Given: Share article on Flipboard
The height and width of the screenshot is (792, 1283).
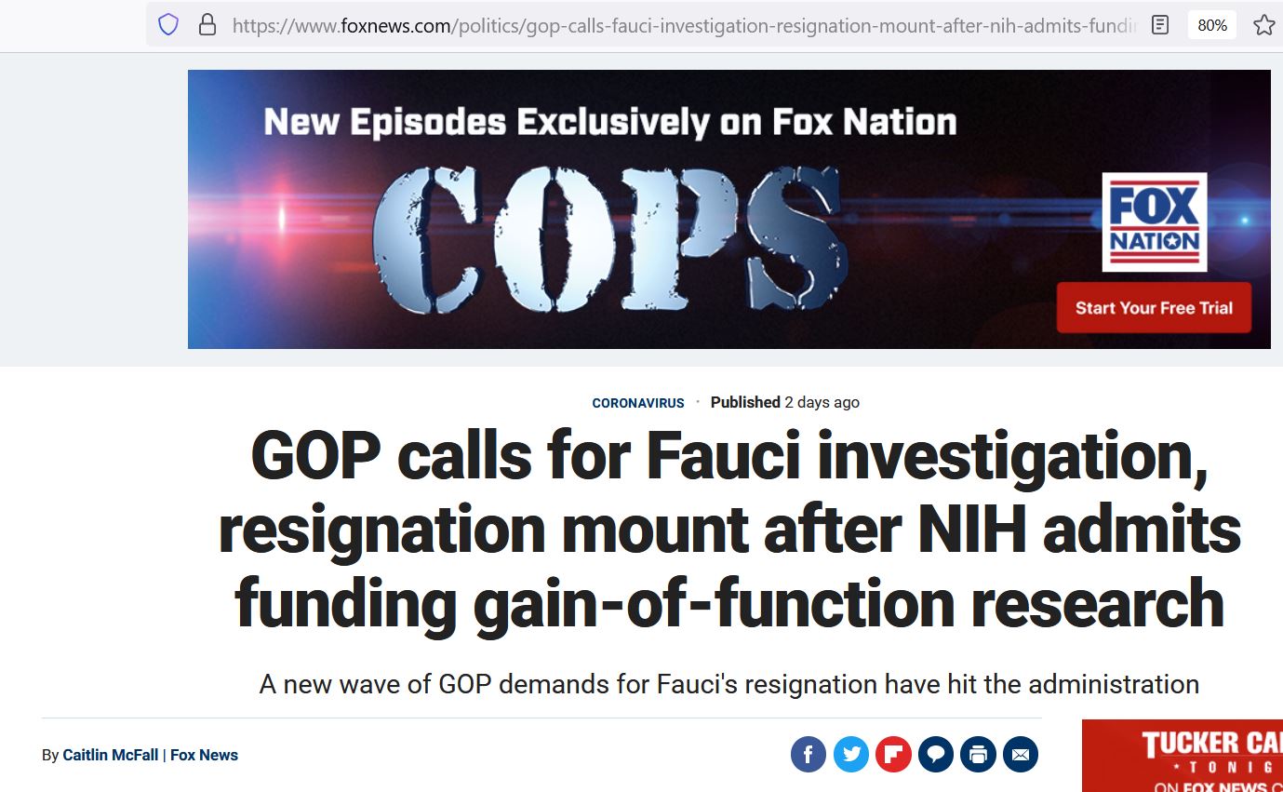Looking at the screenshot, I should (893, 755).
